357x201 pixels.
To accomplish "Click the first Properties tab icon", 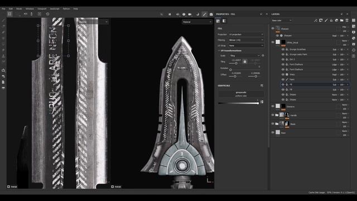I will 218,21.
